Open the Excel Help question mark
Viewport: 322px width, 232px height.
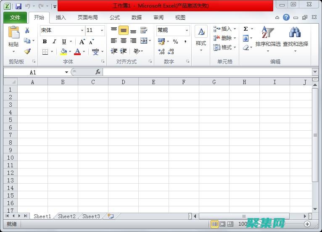286,18
